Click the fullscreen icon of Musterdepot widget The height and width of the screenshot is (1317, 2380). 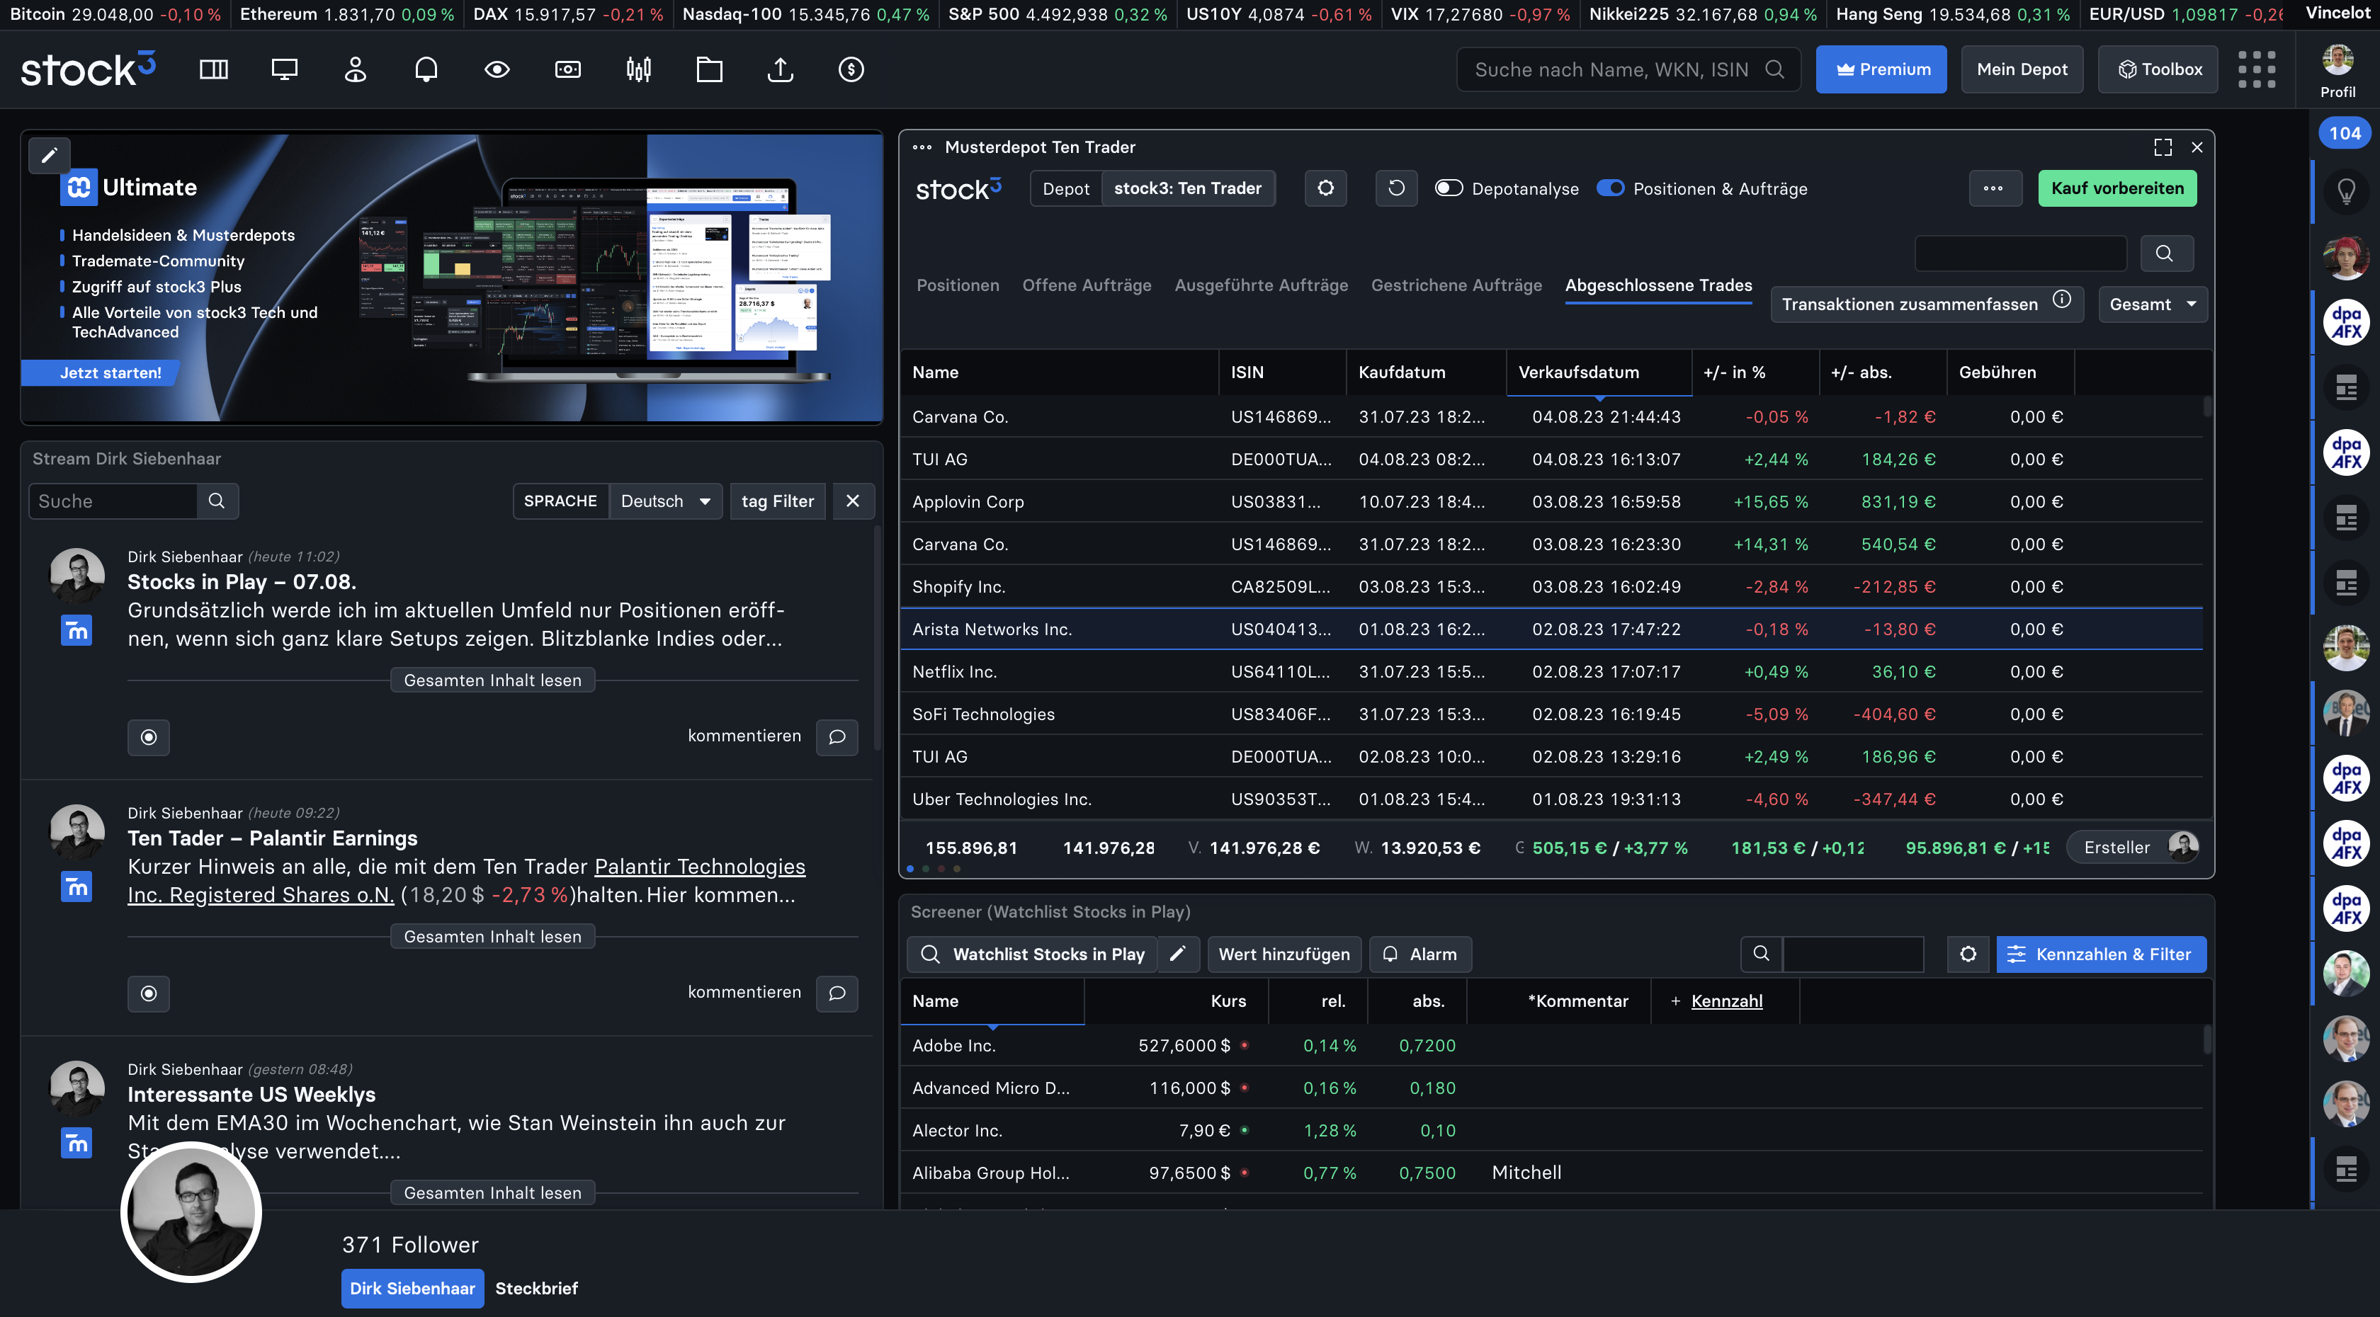(2163, 147)
